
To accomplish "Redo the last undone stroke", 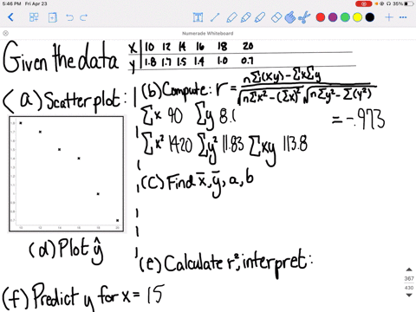I will pyautogui.click(x=83, y=17).
